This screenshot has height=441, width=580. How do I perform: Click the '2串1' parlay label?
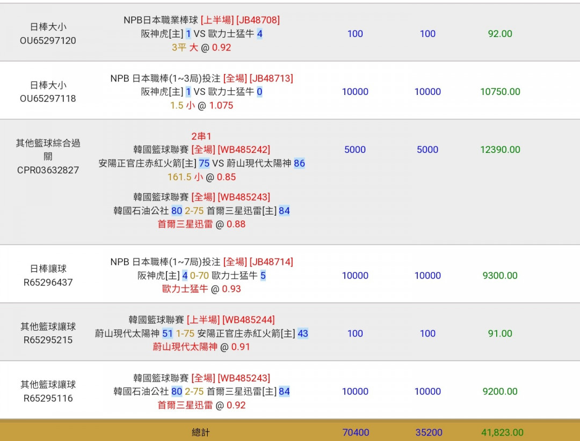(x=201, y=136)
